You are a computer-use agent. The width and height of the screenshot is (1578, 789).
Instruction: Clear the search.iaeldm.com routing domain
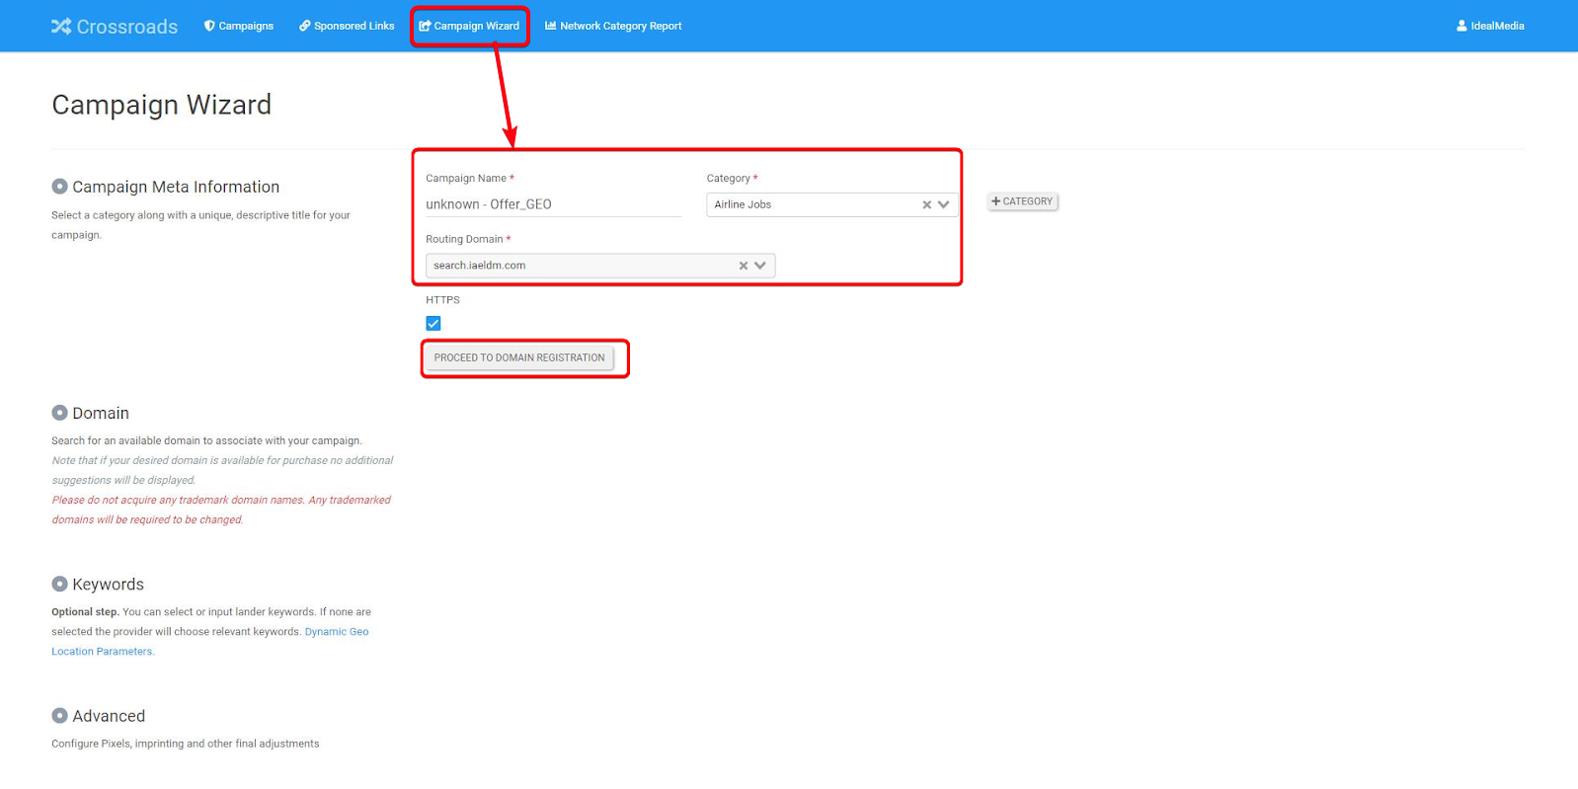[x=744, y=266]
